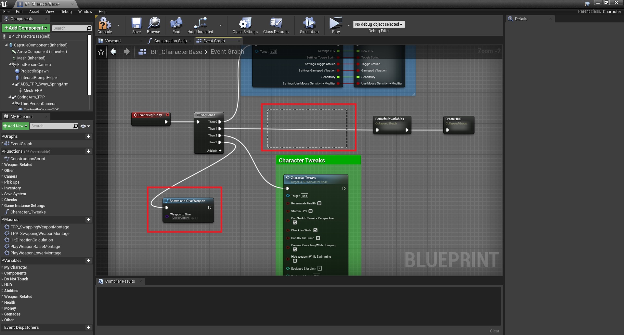Click the My Blueprint search field

52,126
